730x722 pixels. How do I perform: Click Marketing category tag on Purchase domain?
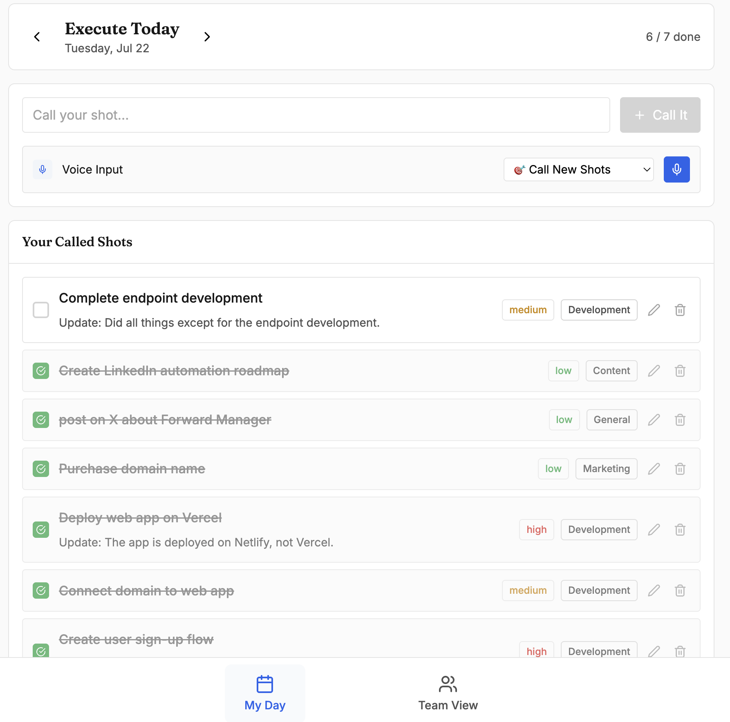(607, 469)
